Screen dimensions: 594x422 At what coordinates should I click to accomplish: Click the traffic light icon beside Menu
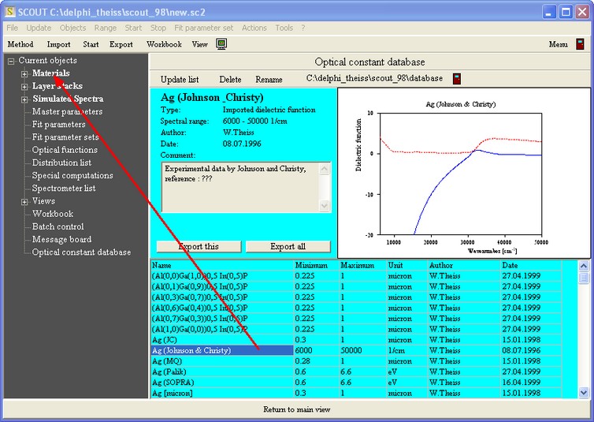[580, 44]
